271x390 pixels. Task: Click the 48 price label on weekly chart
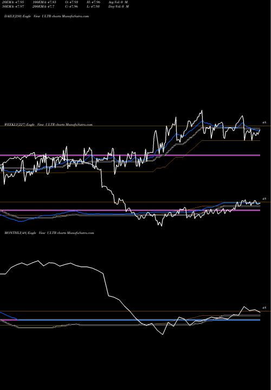[x=264, y=199]
